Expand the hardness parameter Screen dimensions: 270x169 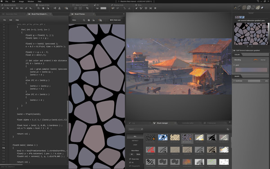pyautogui.click(x=234, y=81)
